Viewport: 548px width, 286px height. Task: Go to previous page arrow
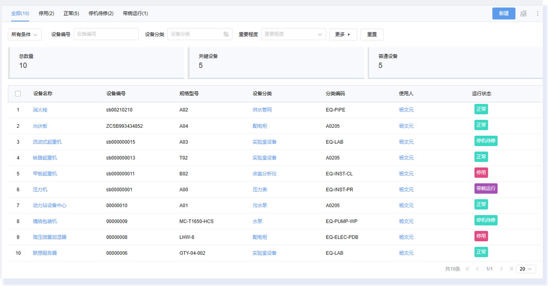click(x=477, y=269)
